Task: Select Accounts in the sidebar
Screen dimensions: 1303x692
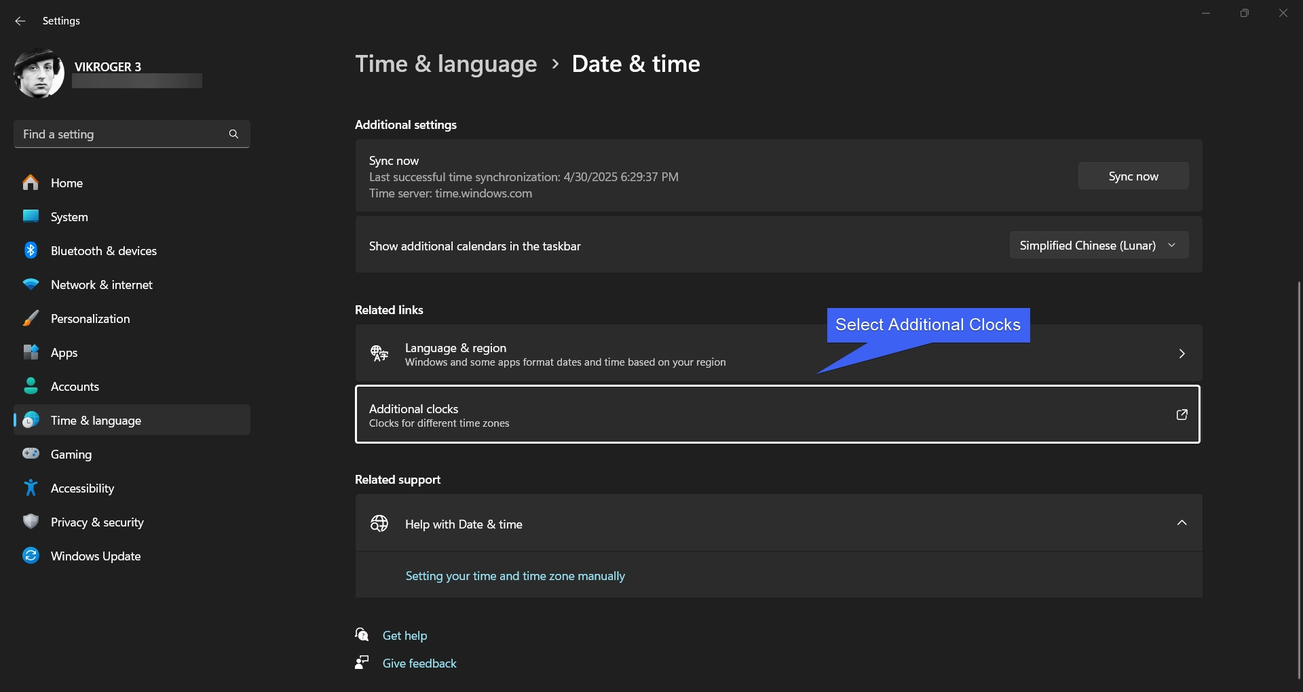Action: [75, 387]
